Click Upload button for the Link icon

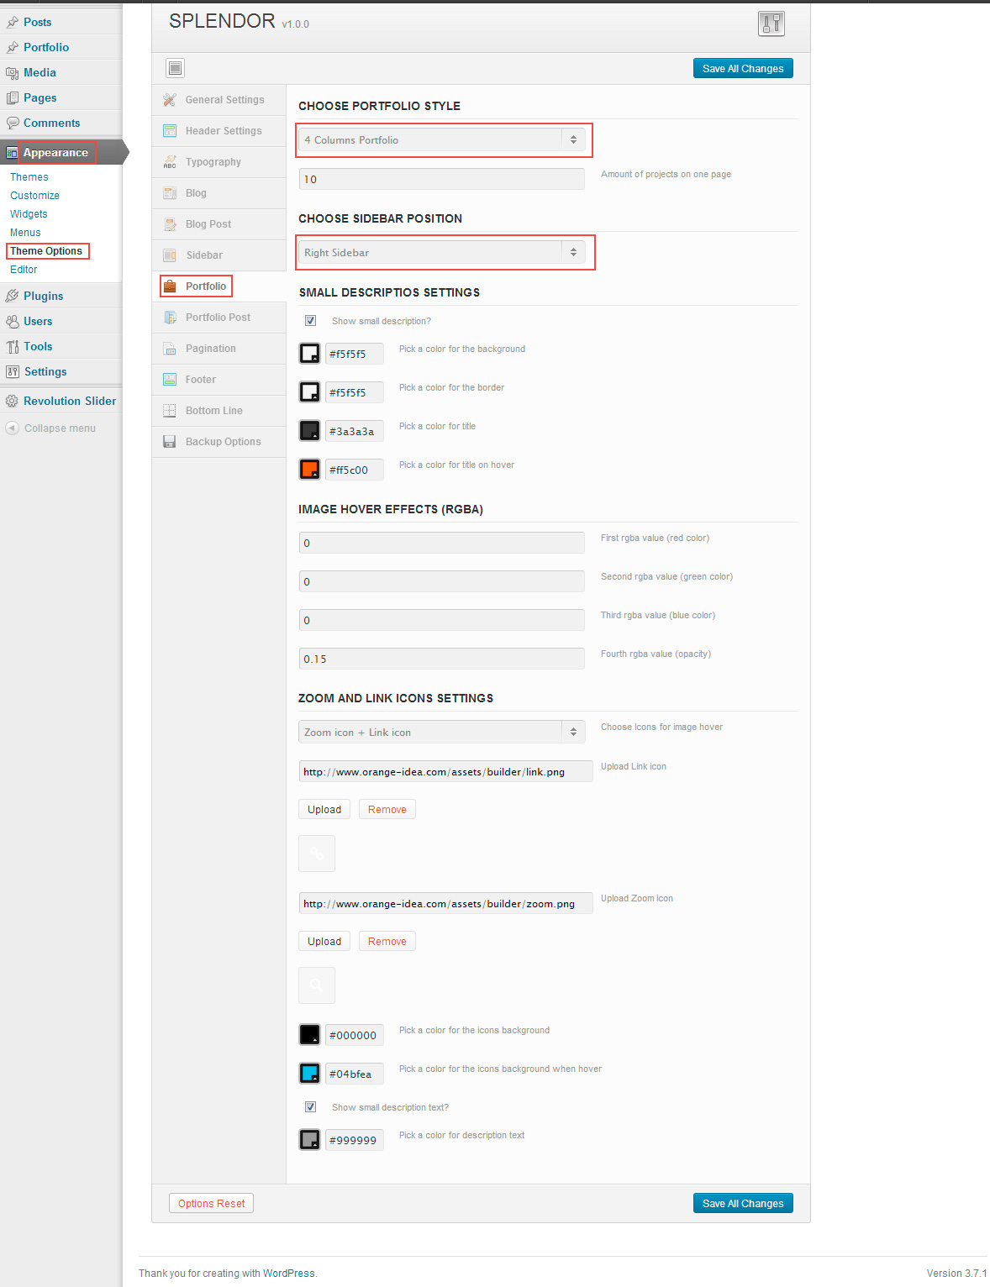pyautogui.click(x=324, y=810)
